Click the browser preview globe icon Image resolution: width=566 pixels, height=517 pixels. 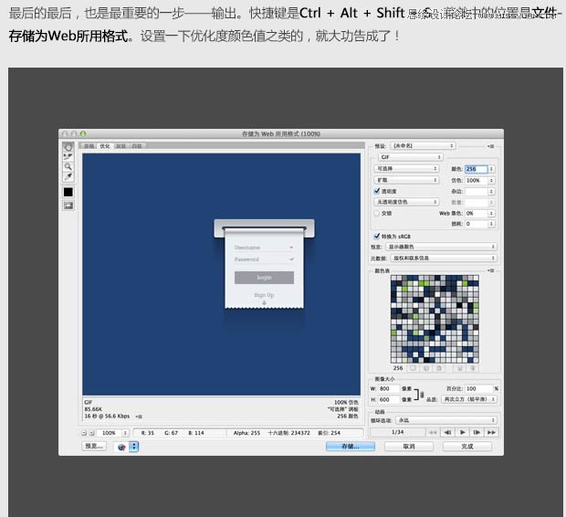coord(121,447)
